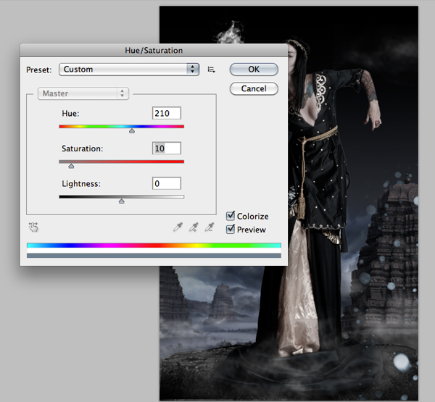The width and height of the screenshot is (435, 402).
Task: Confirm with the OK button
Action: (x=254, y=70)
